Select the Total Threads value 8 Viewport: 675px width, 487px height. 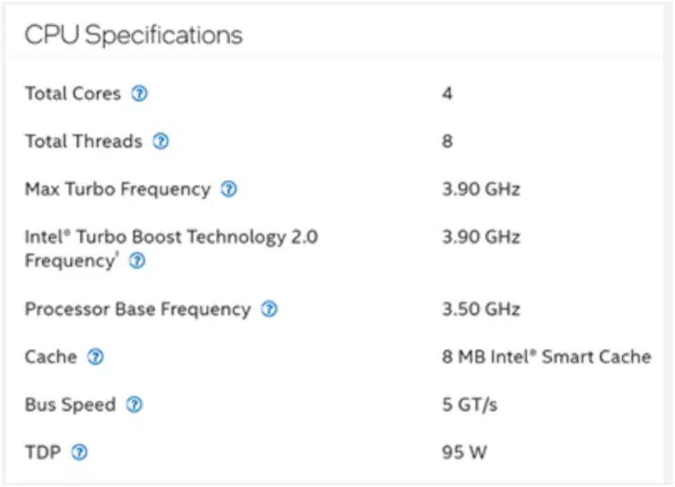[x=447, y=141]
